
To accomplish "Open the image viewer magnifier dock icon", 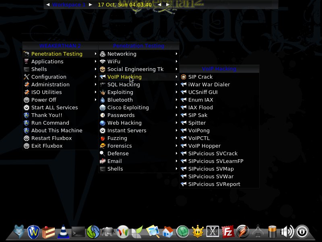I will click(153, 232).
